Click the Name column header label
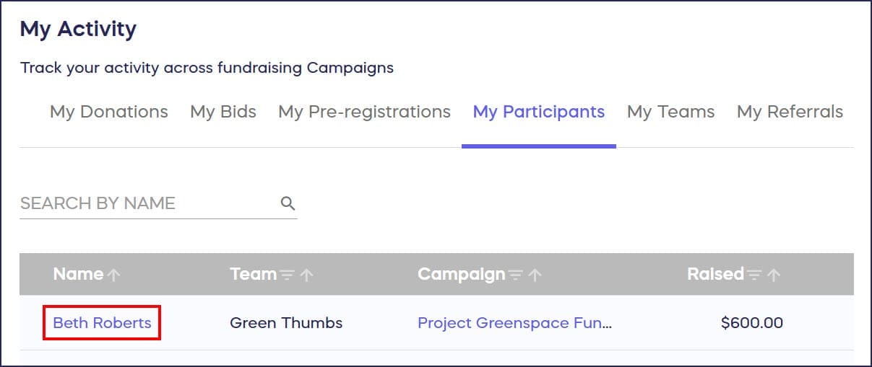 pyautogui.click(x=78, y=274)
